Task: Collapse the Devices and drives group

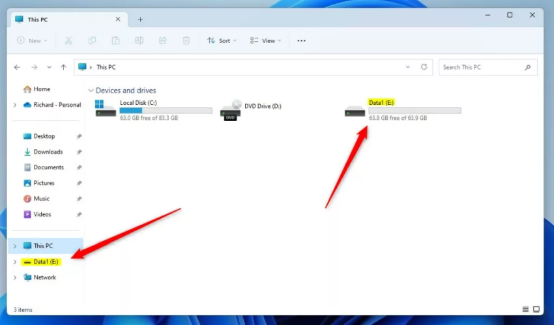Action: pos(91,91)
